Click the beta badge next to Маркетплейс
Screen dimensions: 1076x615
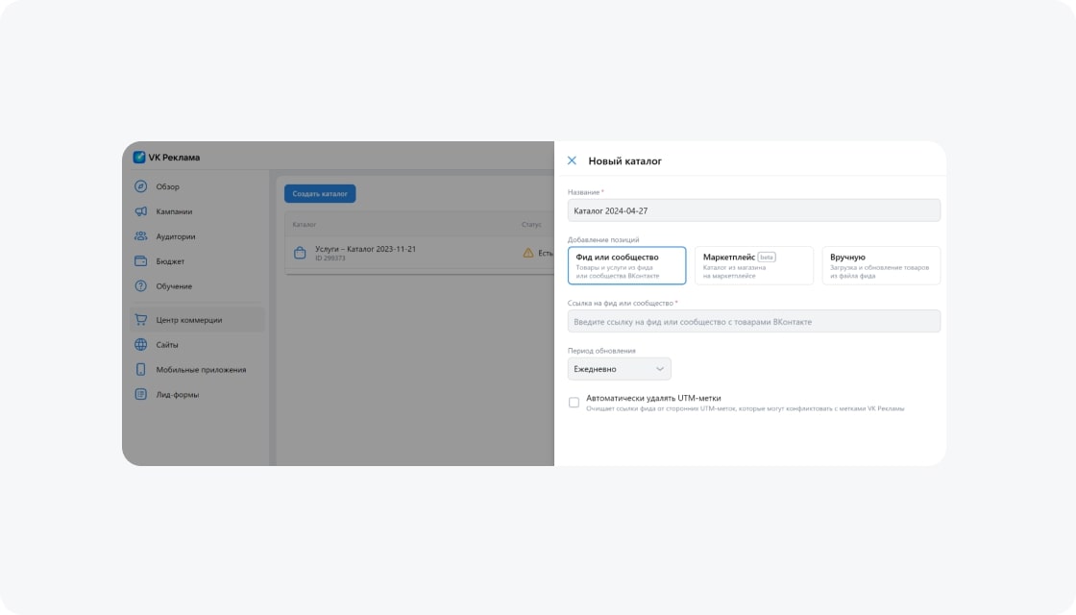tap(767, 257)
